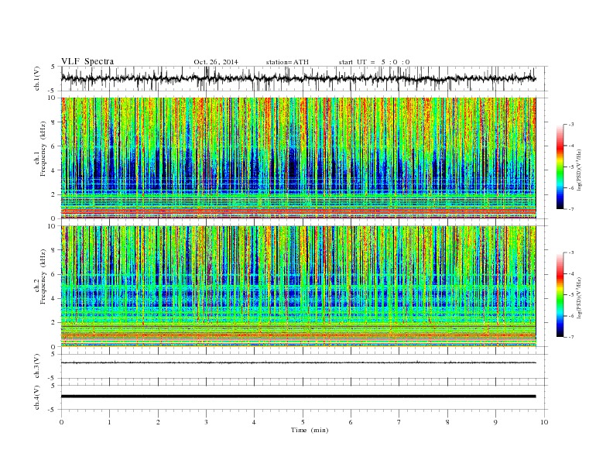Image resolution: width=613 pixels, height=474 pixels.
Task: Click the ch.1 "Frequency (kHz)" axis label
Action: point(43,149)
